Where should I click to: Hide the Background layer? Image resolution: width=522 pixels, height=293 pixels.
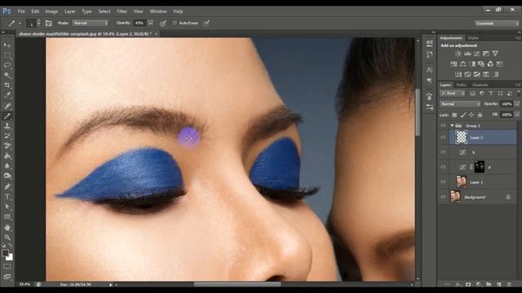(443, 197)
